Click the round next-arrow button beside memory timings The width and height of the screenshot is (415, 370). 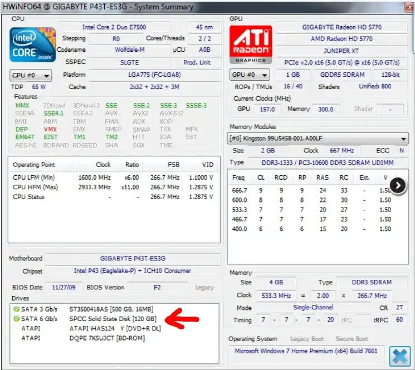tap(397, 185)
